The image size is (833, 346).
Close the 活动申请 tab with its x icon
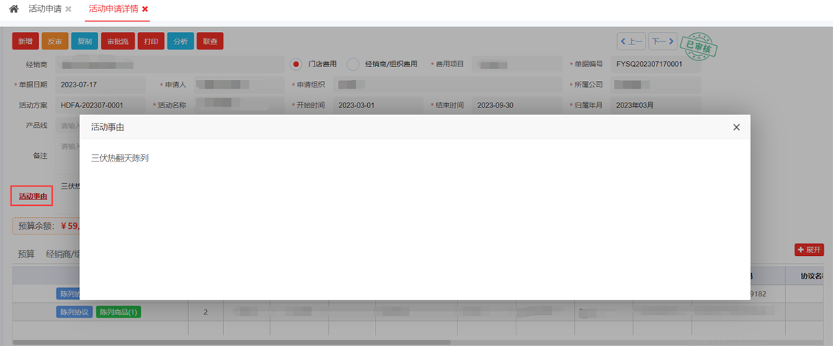(x=68, y=10)
